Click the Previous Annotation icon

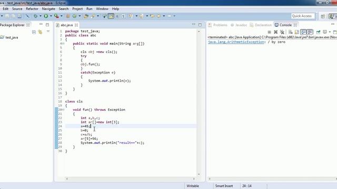(142, 16)
